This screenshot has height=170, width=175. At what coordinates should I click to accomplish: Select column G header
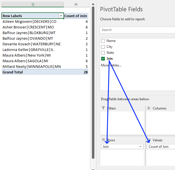(x=33, y=5)
